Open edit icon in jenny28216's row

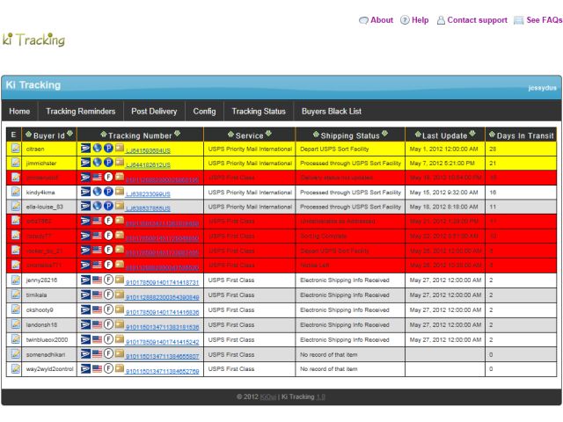coord(16,280)
